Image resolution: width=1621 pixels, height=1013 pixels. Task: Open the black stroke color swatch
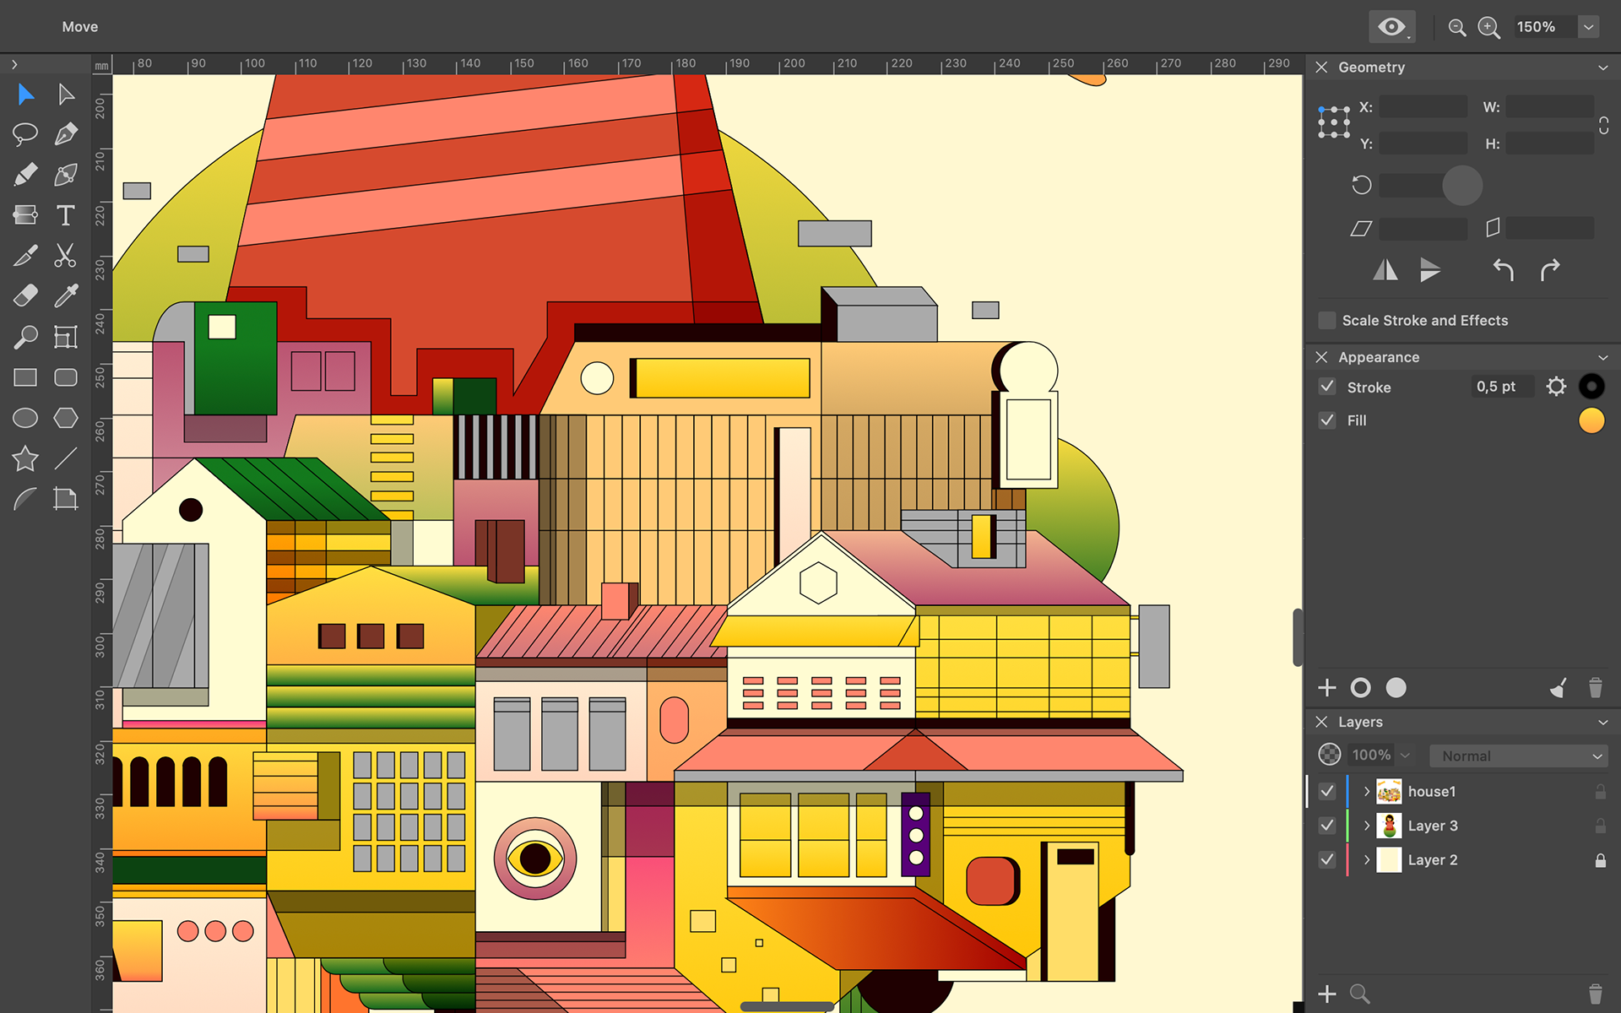[x=1591, y=387]
